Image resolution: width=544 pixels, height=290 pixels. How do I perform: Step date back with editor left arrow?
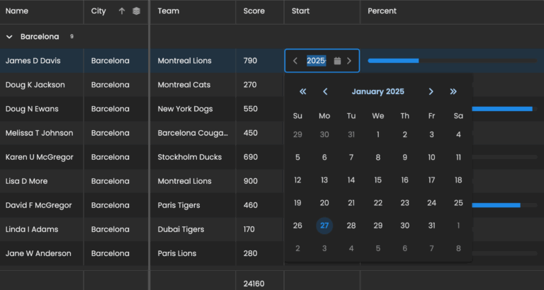pyautogui.click(x=295, y=61)
